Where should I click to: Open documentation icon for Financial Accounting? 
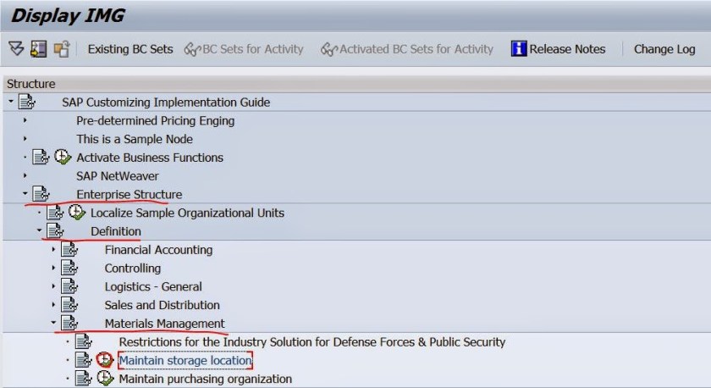[x=69, y=250]
